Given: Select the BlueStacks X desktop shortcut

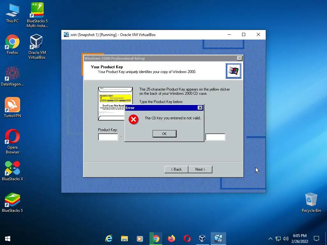Looking at the screenshot, I should tap(12, 171).
